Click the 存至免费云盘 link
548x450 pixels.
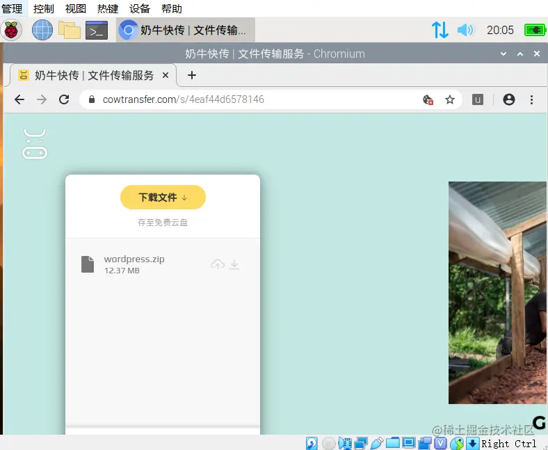pos(163,223)
